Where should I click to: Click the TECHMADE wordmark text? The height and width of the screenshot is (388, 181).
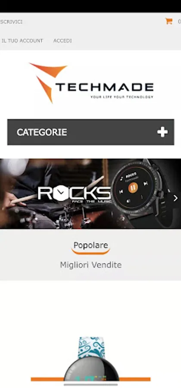(x=104, y=88)
